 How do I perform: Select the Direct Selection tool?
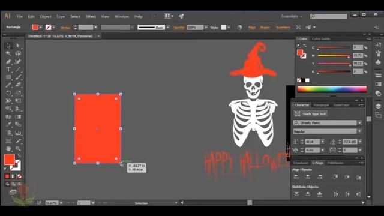(18, 46)
